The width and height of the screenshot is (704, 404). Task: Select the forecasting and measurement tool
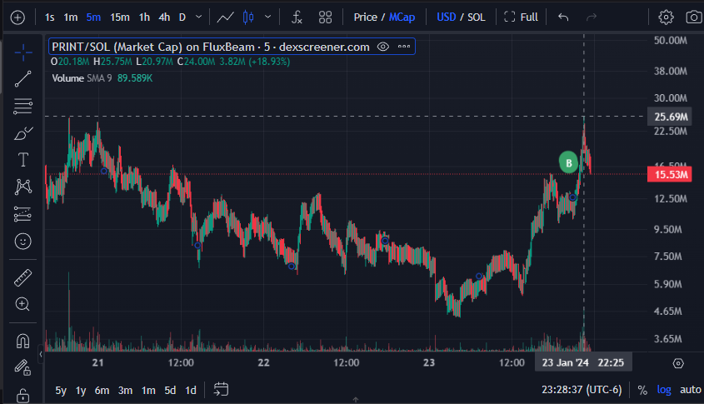pyautogui.click(x=22, y=214)
